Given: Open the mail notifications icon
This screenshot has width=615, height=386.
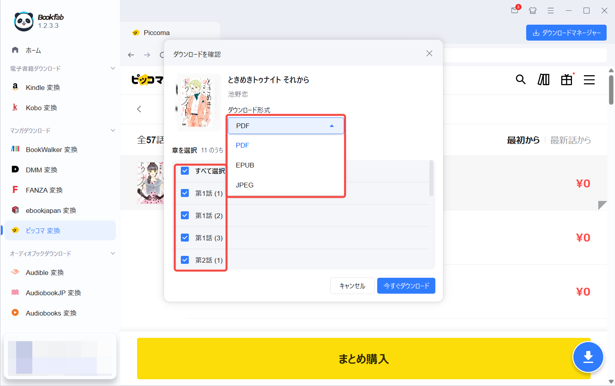Looking at the screenshot, I should click(x=515, y=10).
